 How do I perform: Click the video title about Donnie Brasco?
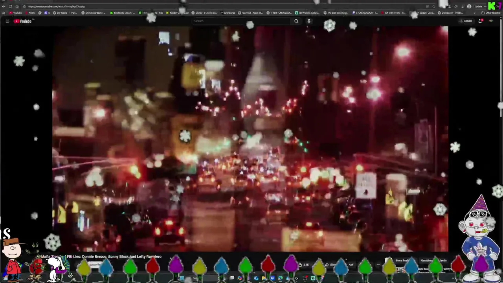point(101,256)
